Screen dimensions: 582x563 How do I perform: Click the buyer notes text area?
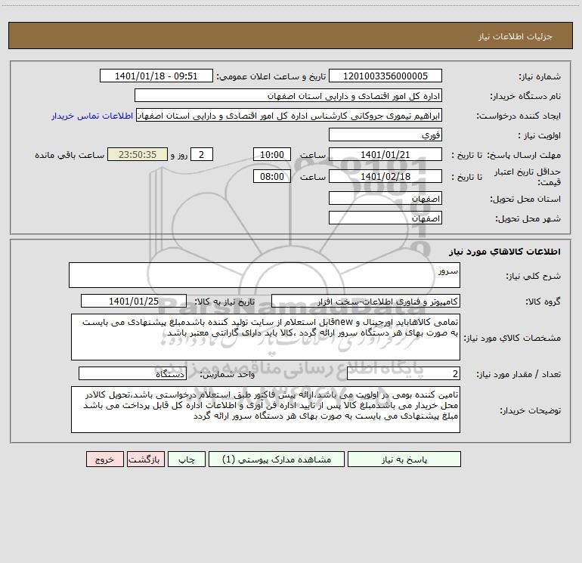(265, 410)
